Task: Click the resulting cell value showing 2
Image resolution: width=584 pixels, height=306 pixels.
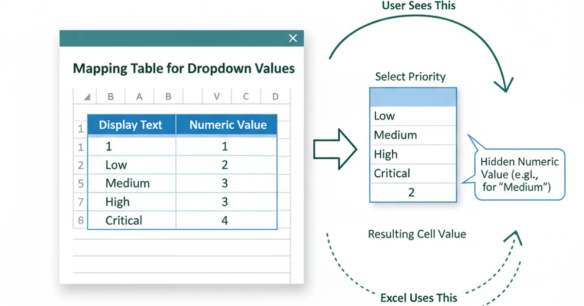Action: [412, 191]
